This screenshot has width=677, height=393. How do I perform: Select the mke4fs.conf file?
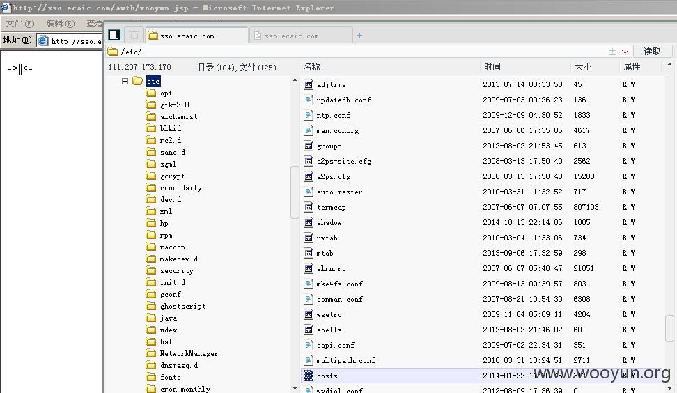coord(339,284)
